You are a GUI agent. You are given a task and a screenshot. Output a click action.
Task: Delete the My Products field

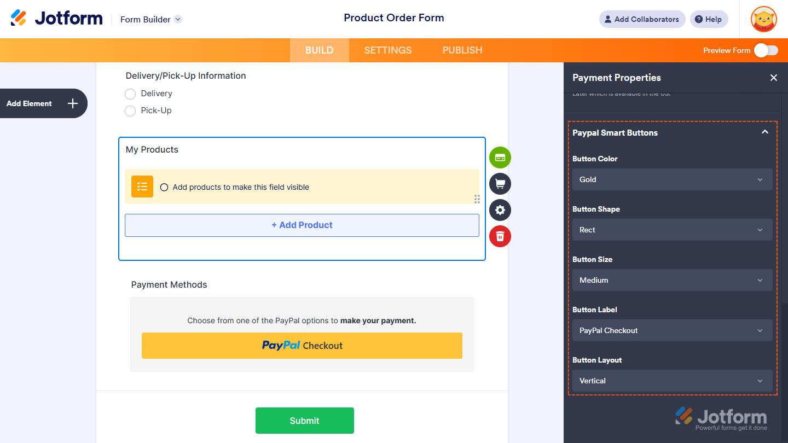[x=500, y=236]
